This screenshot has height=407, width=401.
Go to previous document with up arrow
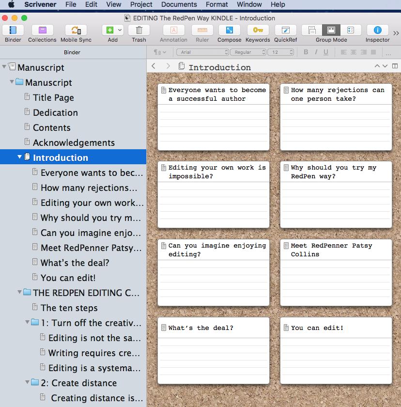[377, 66]
